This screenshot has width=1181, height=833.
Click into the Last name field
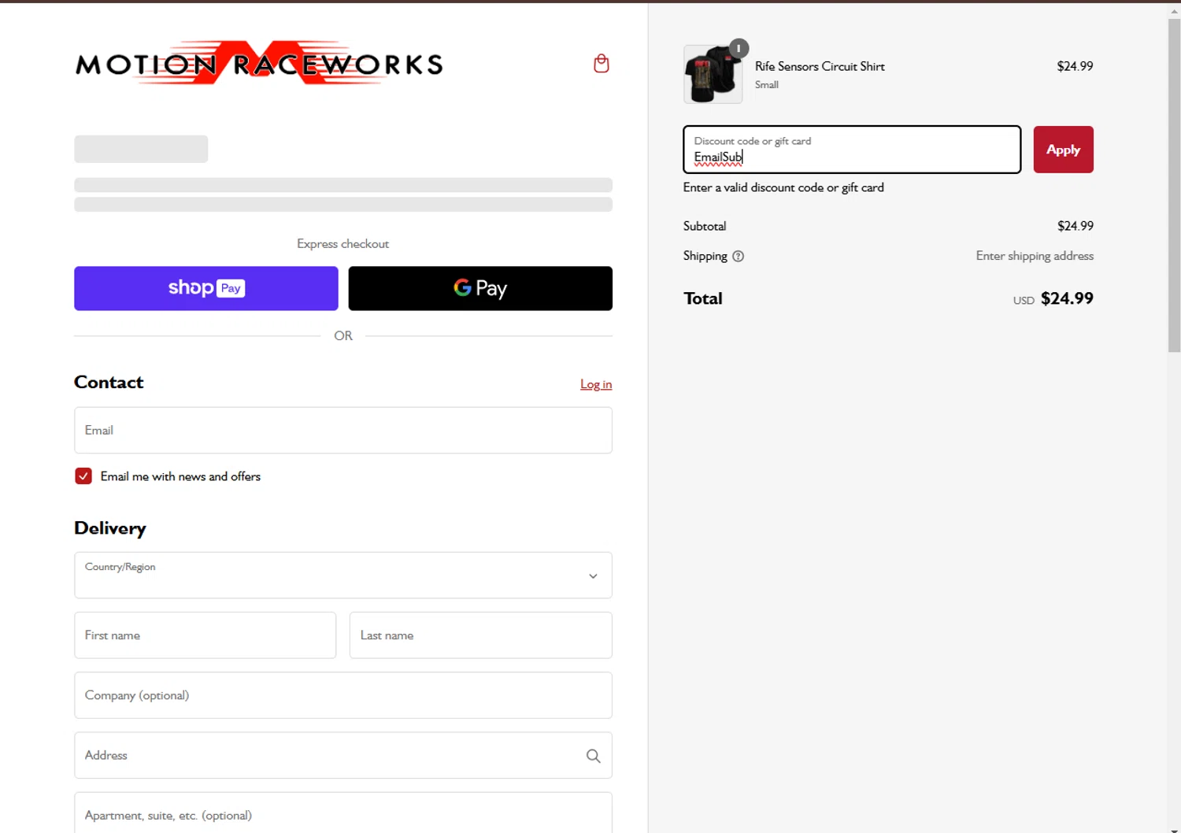pyautogui.click(x=480, y=635)
